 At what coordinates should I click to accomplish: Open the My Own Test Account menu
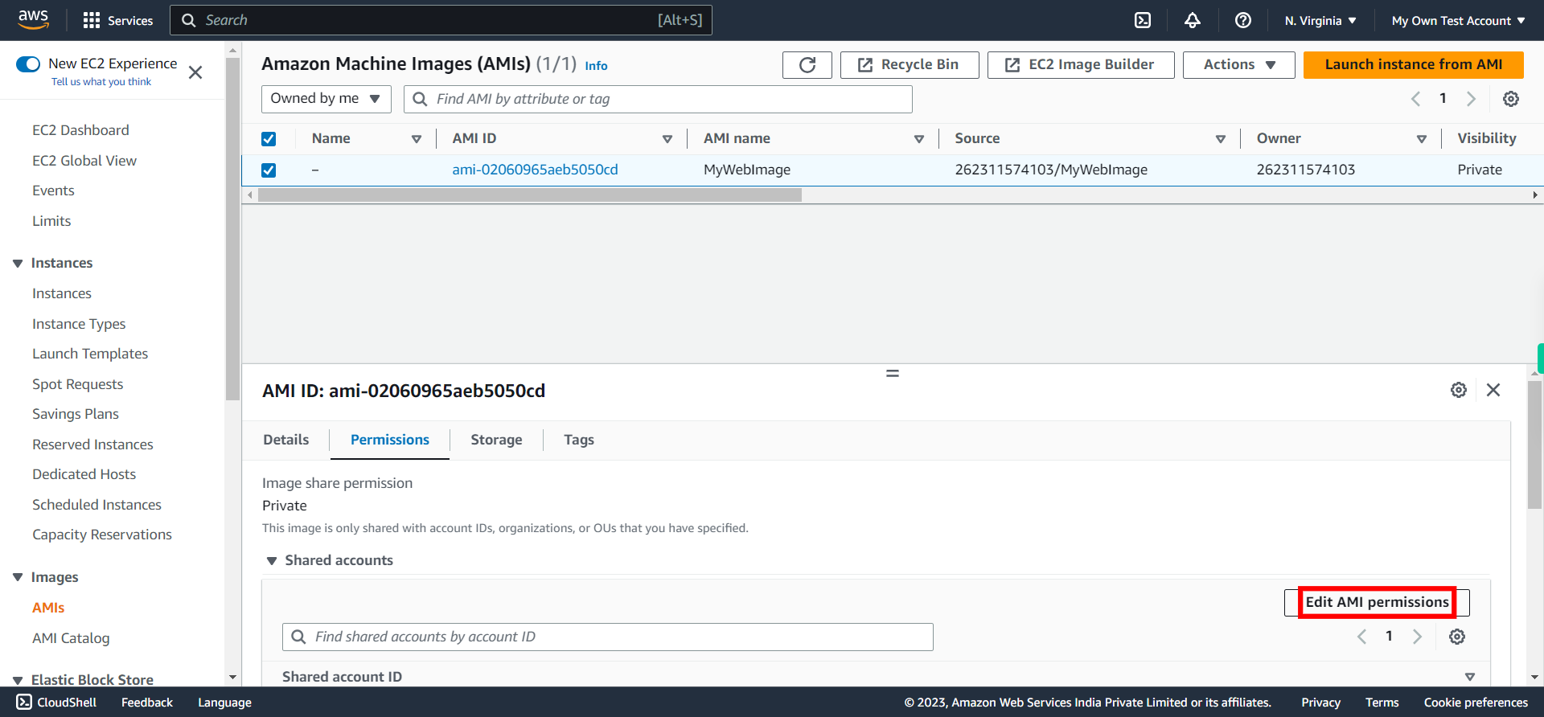[x=1458, y=20]
